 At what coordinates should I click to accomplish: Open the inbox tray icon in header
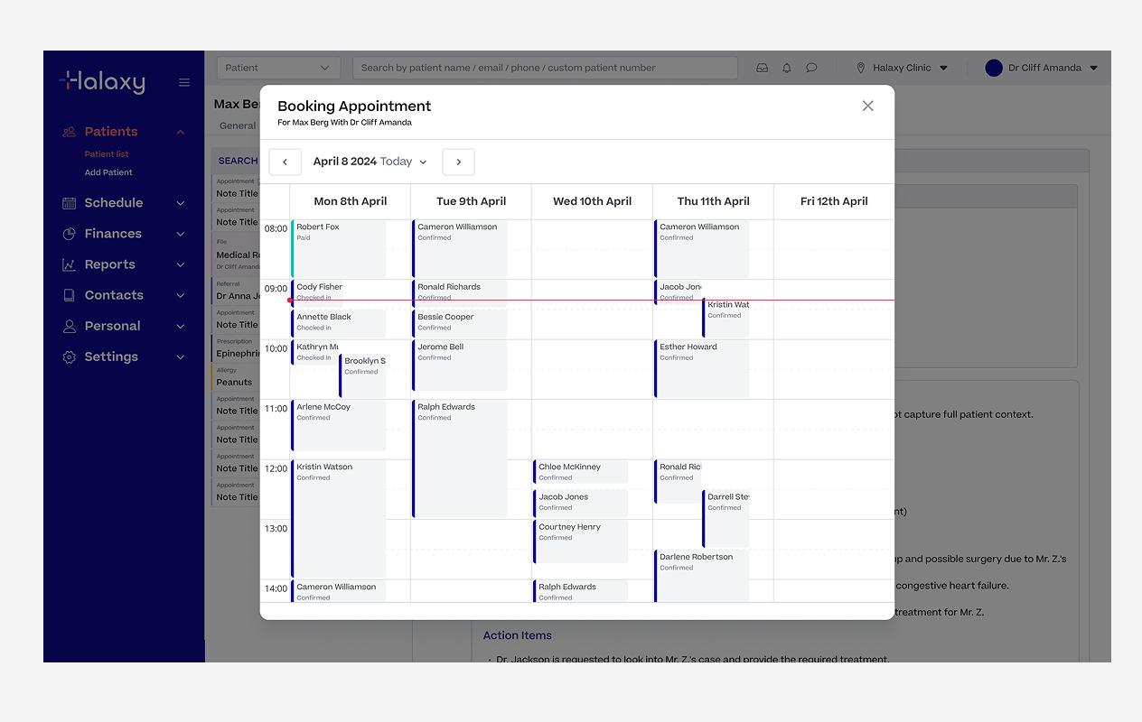tap(763, 68)
